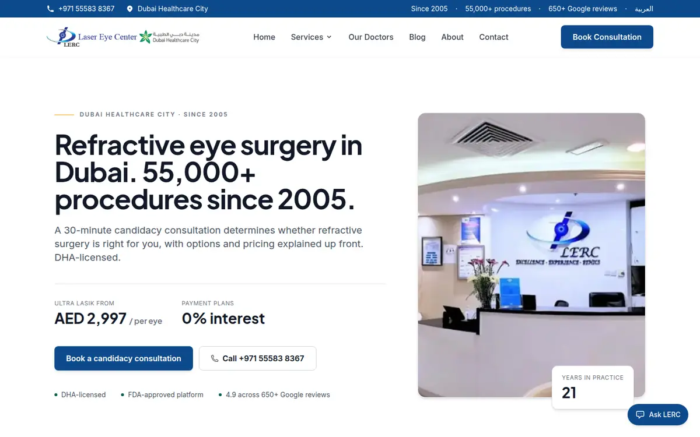Click the Years in Practice 21 card
The height and width of the screenshot is (437, 700).
click(x=593, y=387)
